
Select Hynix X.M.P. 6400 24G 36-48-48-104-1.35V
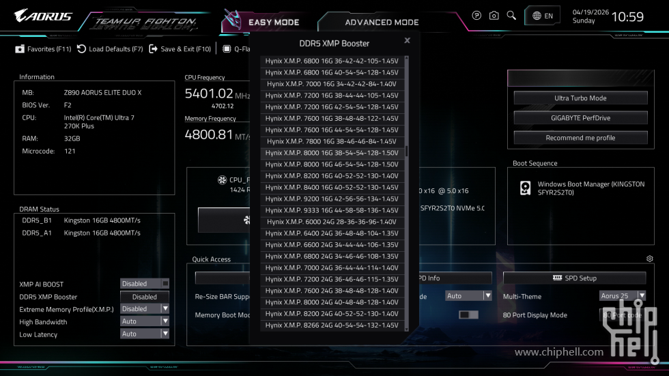332,233
